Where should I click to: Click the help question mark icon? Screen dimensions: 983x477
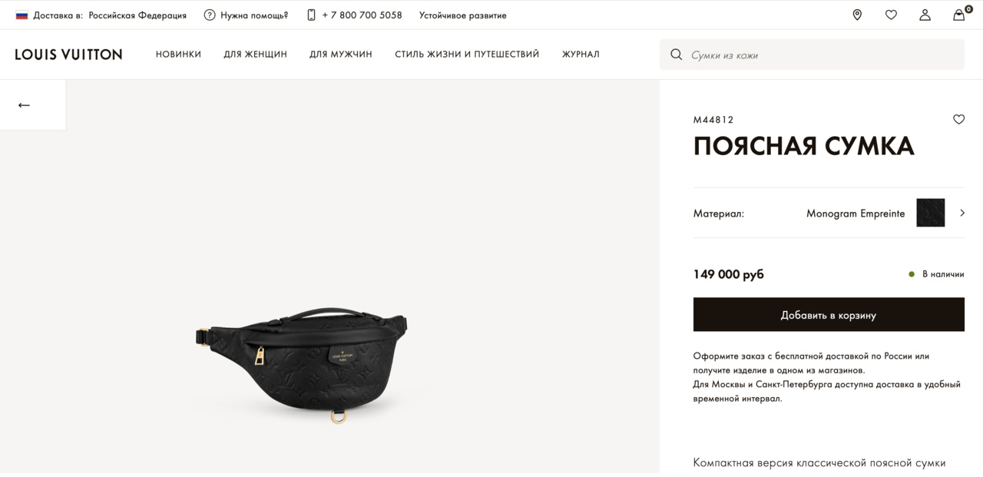point(210,15)
